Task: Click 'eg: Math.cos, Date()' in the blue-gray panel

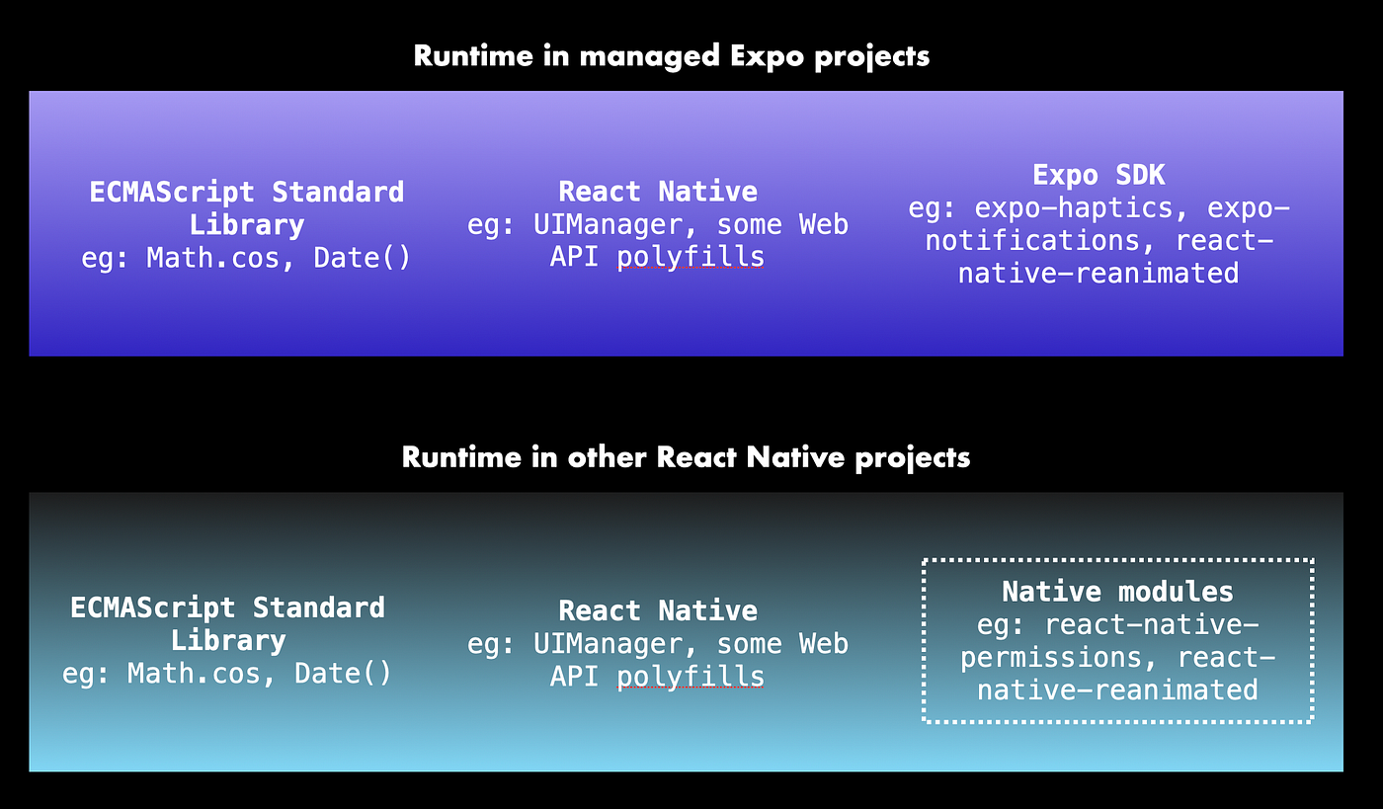Action: coord(227,675)
